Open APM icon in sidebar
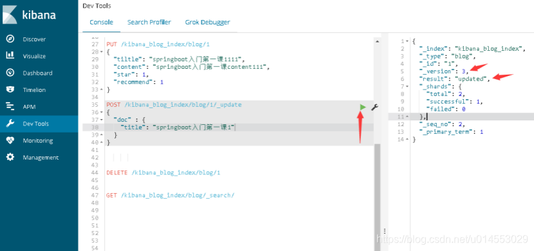The height and width of the screenshot is (251, 534). click(10, 106)
